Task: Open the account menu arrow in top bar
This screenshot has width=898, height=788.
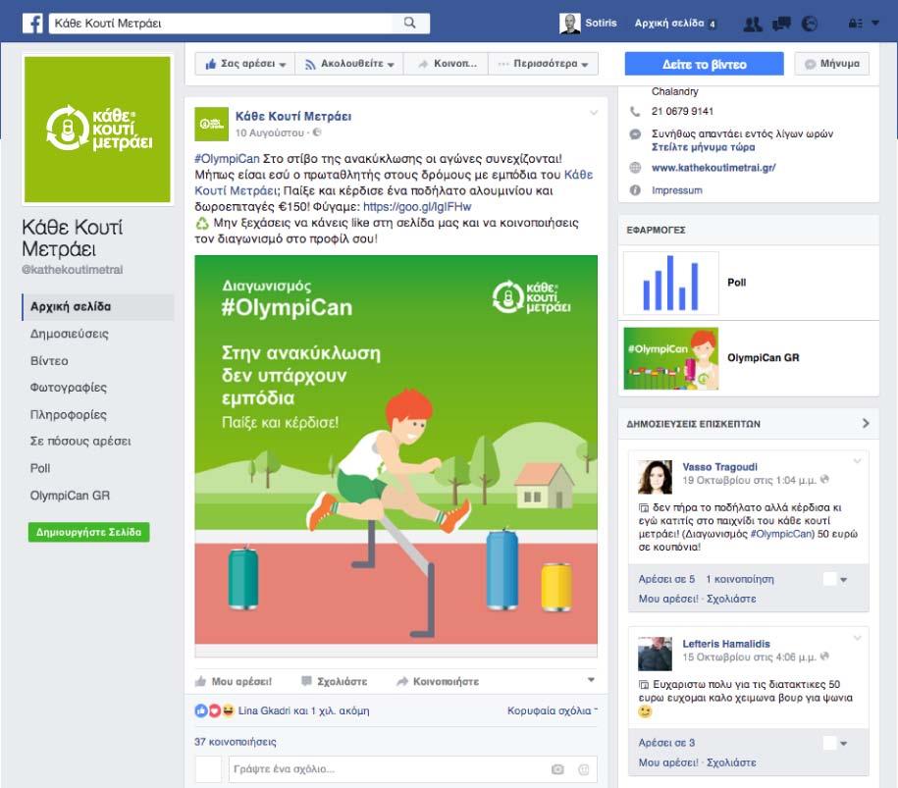Action: click(x=875, y=23)
